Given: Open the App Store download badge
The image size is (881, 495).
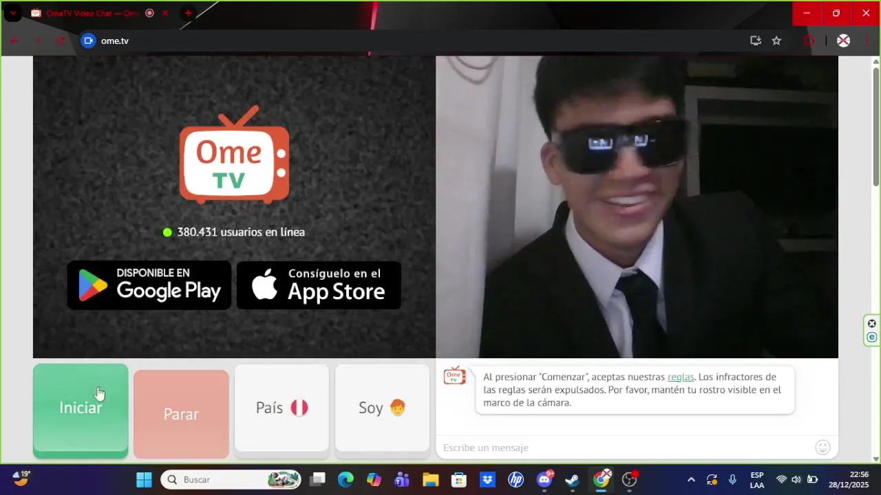Looking at the screenshot, I should coord(319,285).
